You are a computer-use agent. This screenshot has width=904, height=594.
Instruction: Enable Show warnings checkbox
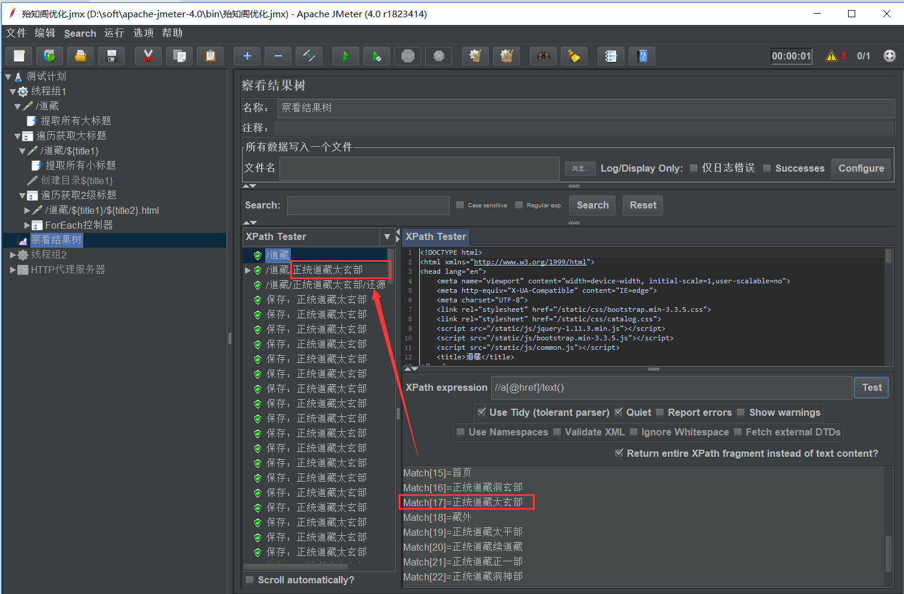[741, 412]
